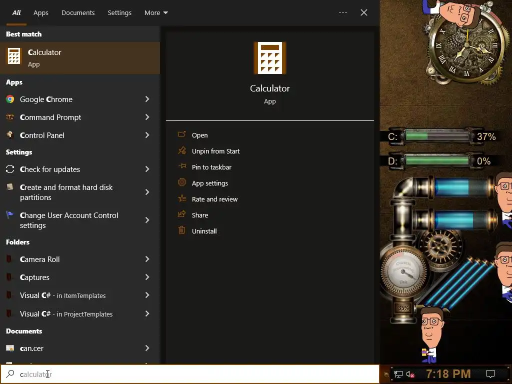Click in the search text box
This screenshot has height=384, width=512.
189,374
